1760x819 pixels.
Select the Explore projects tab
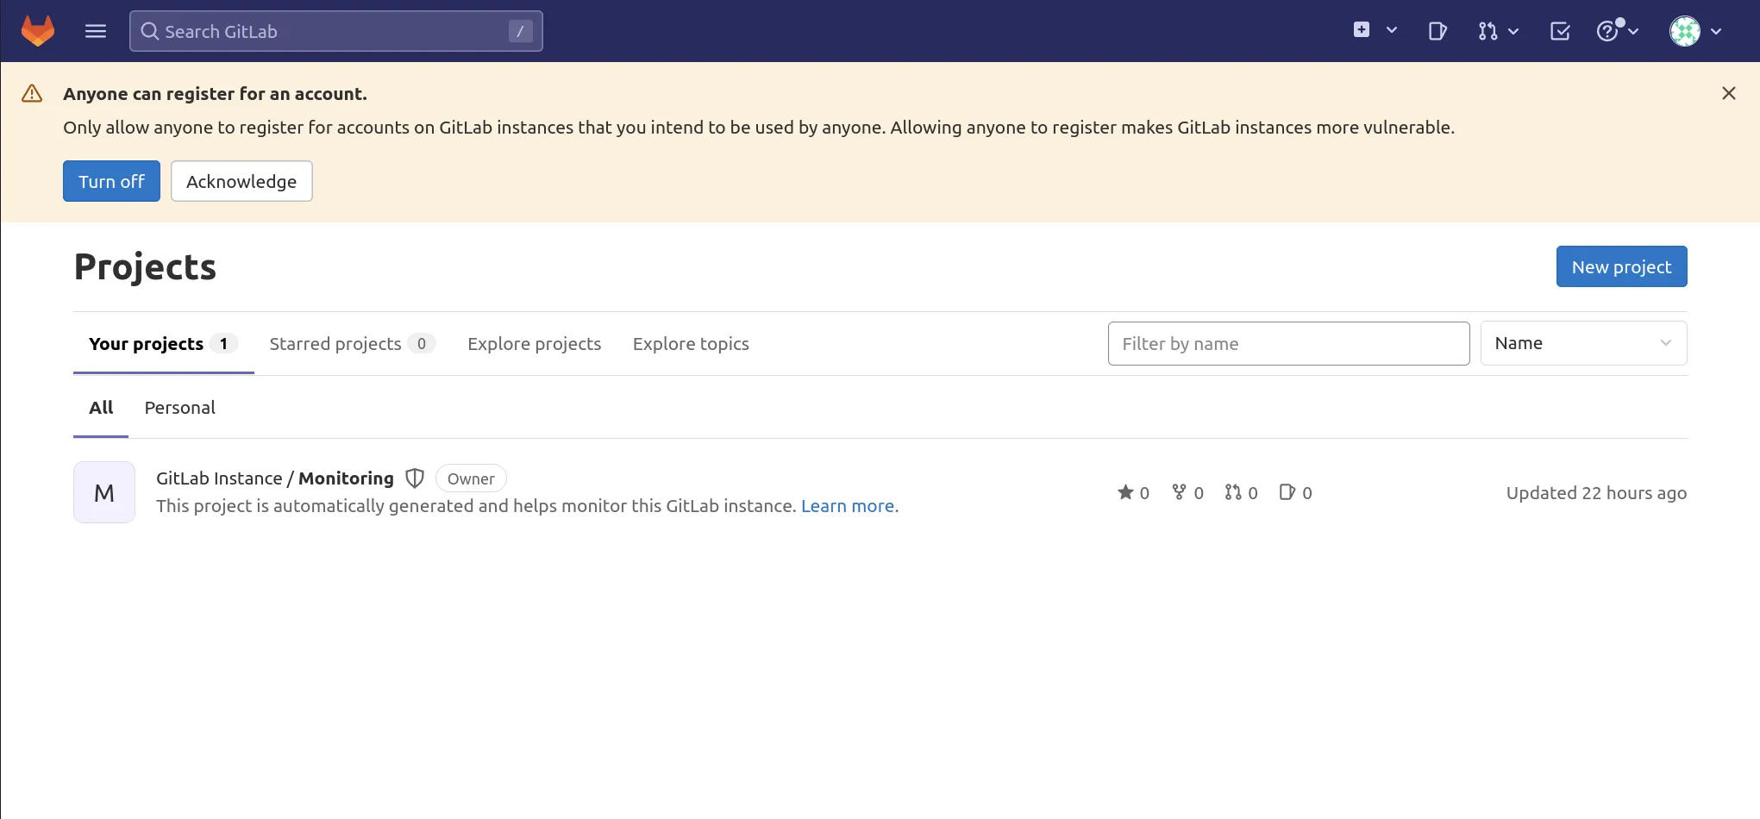(x=534, y=343)
